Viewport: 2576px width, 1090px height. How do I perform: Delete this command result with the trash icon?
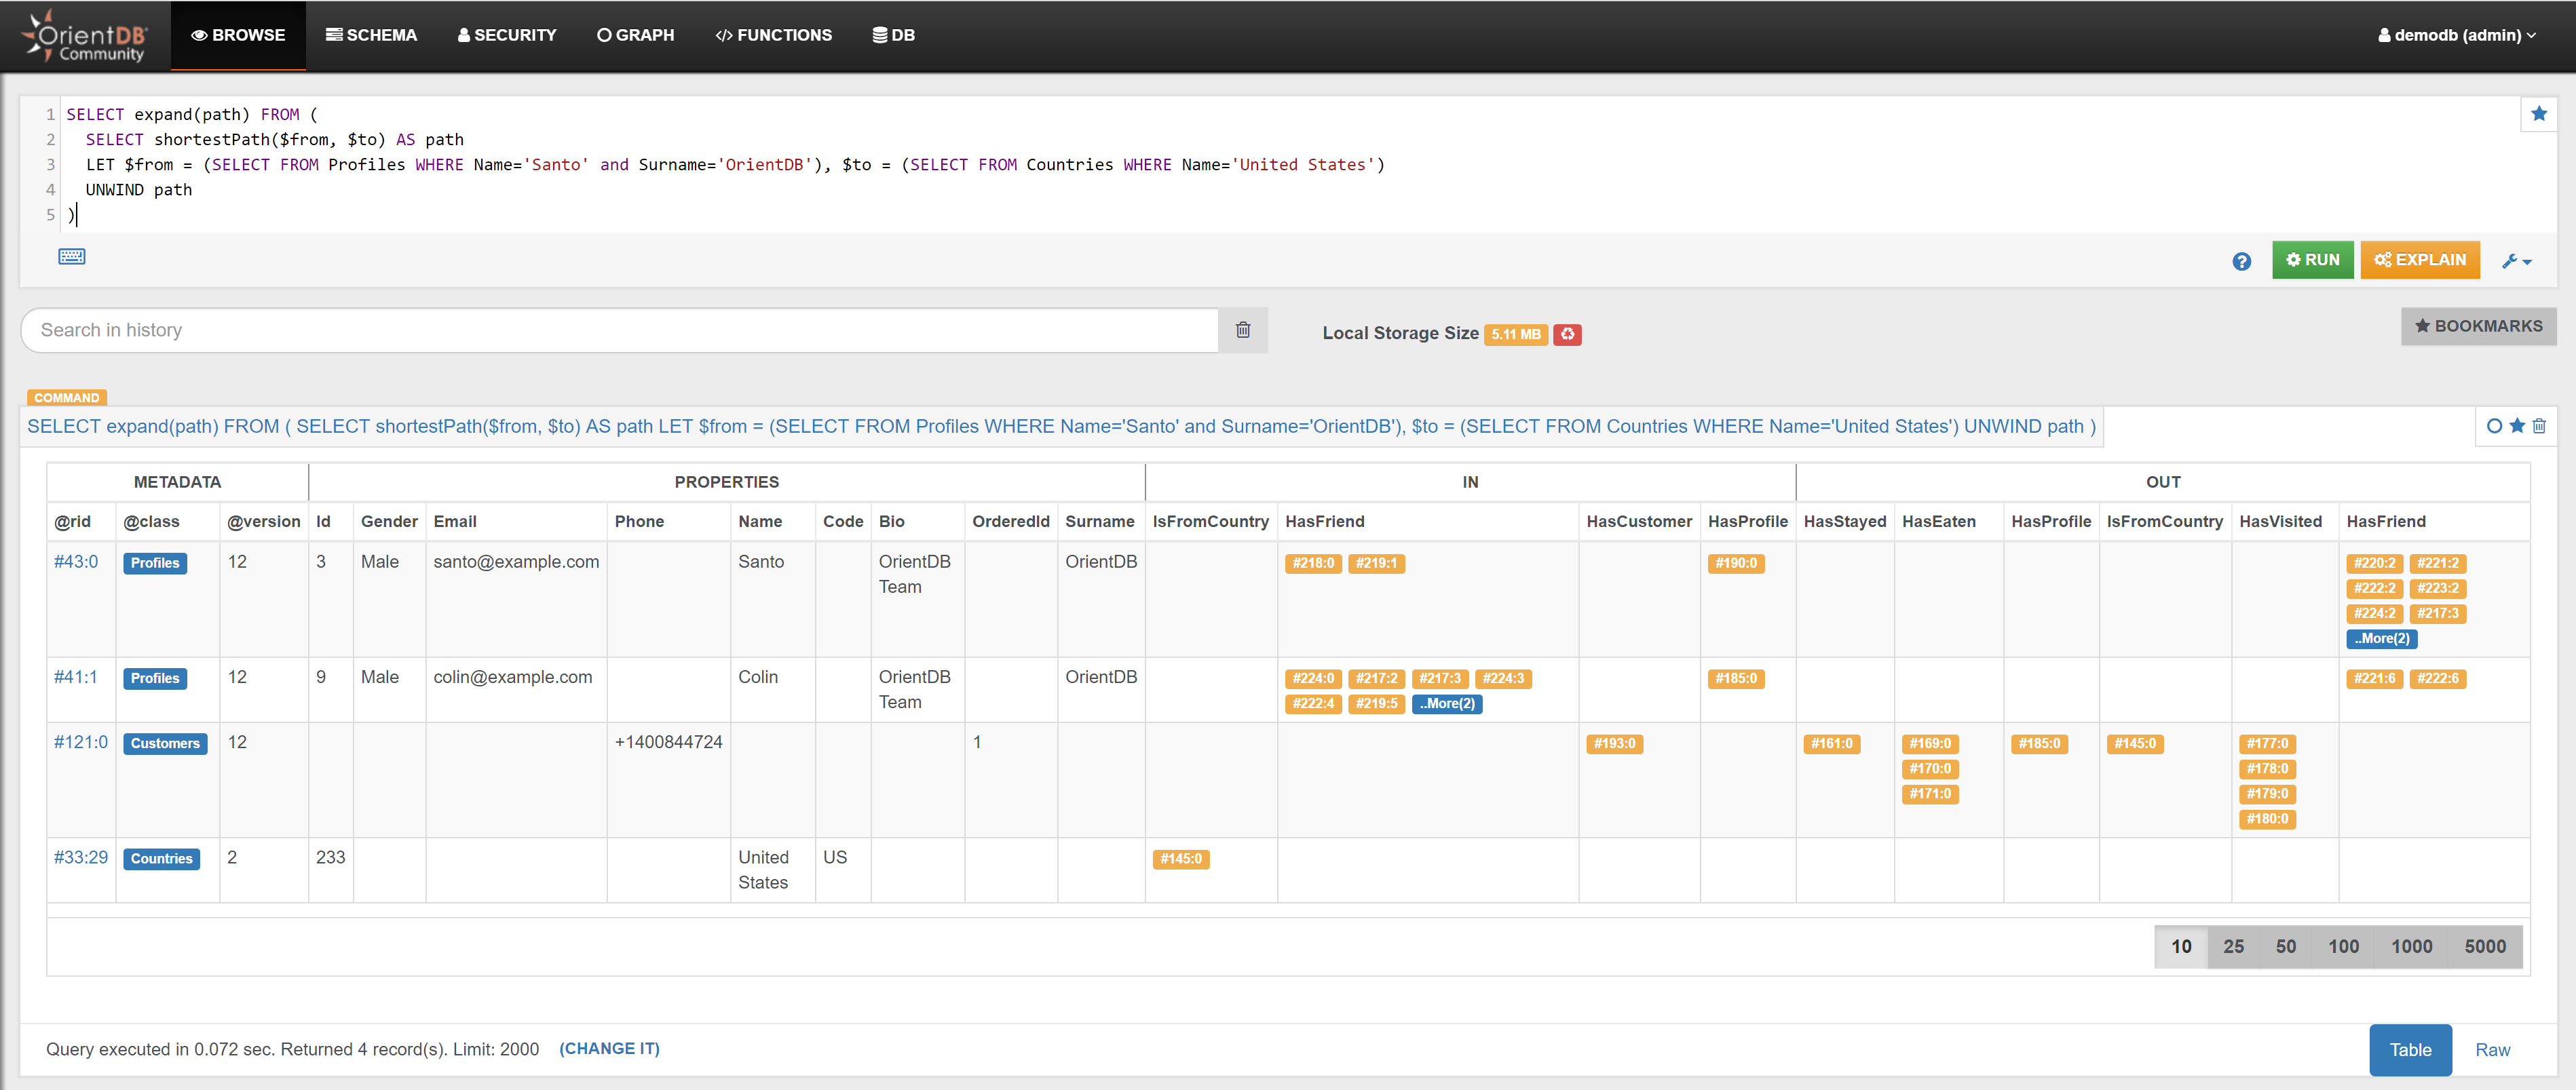[x=2539, y=427]
